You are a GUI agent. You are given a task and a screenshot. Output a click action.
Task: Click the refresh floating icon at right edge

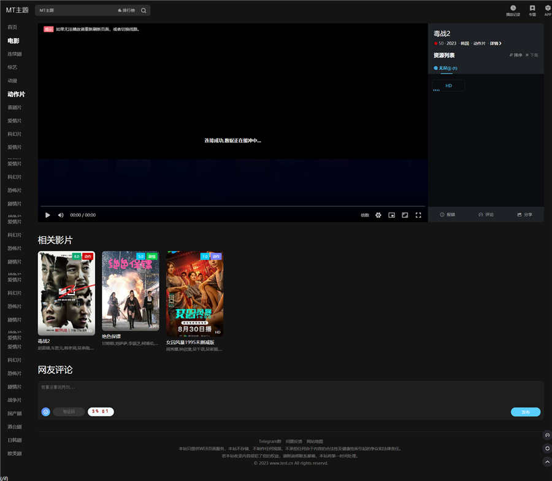(547, 448)
